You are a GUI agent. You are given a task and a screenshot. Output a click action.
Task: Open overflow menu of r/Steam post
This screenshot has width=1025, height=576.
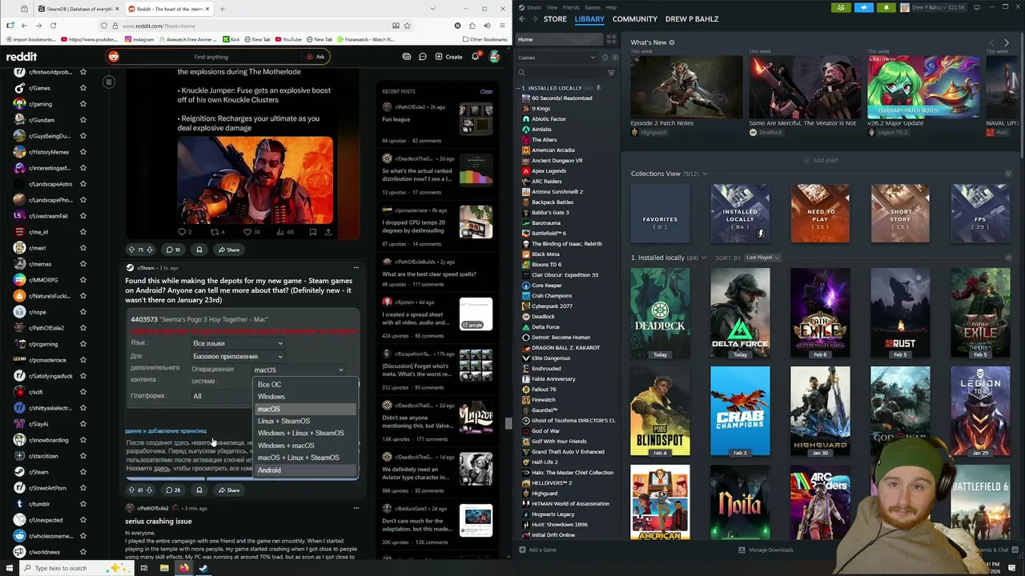tap(356, 268)
